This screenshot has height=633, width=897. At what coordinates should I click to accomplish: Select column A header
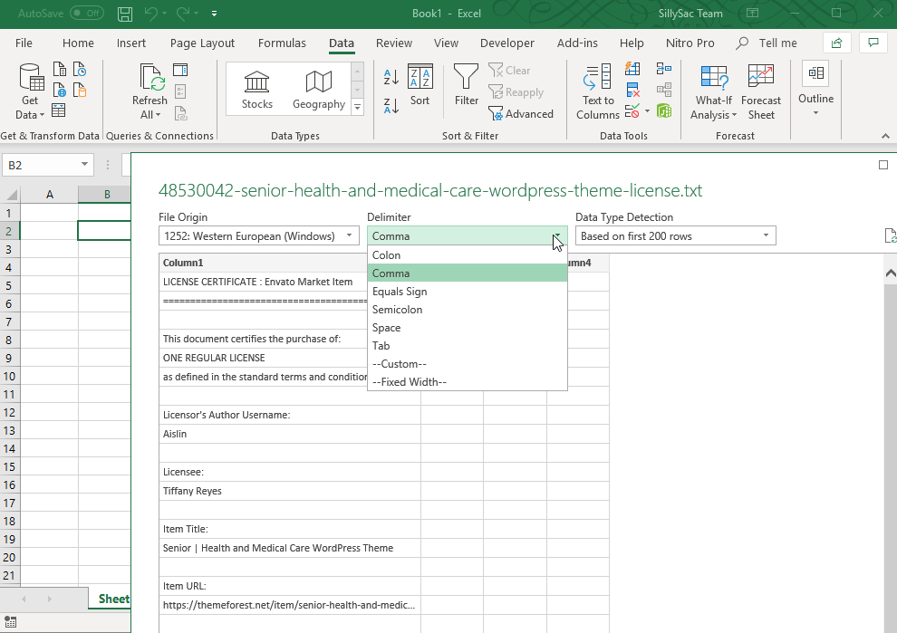50,195
